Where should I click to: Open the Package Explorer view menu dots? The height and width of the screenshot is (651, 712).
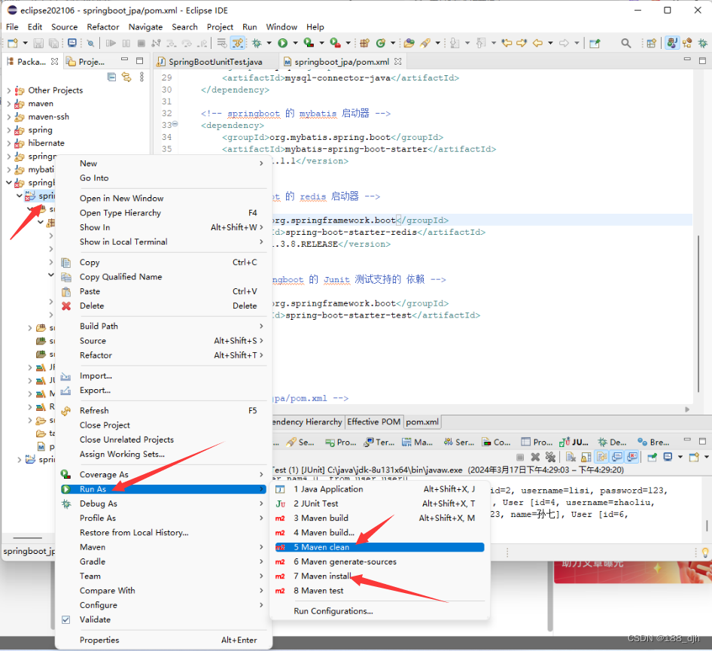coord(141,78)
